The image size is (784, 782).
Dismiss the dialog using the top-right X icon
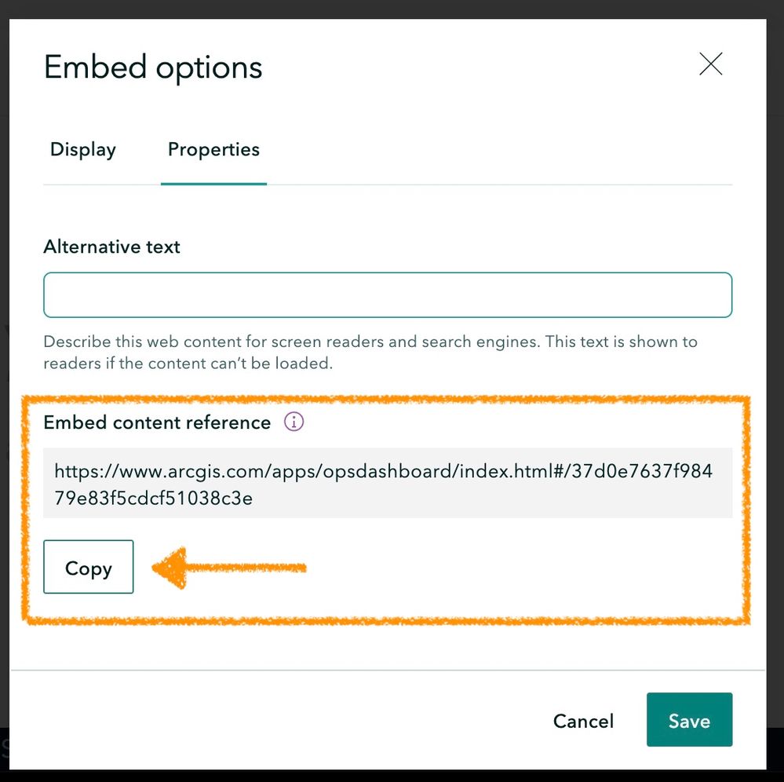pos(710,64)
